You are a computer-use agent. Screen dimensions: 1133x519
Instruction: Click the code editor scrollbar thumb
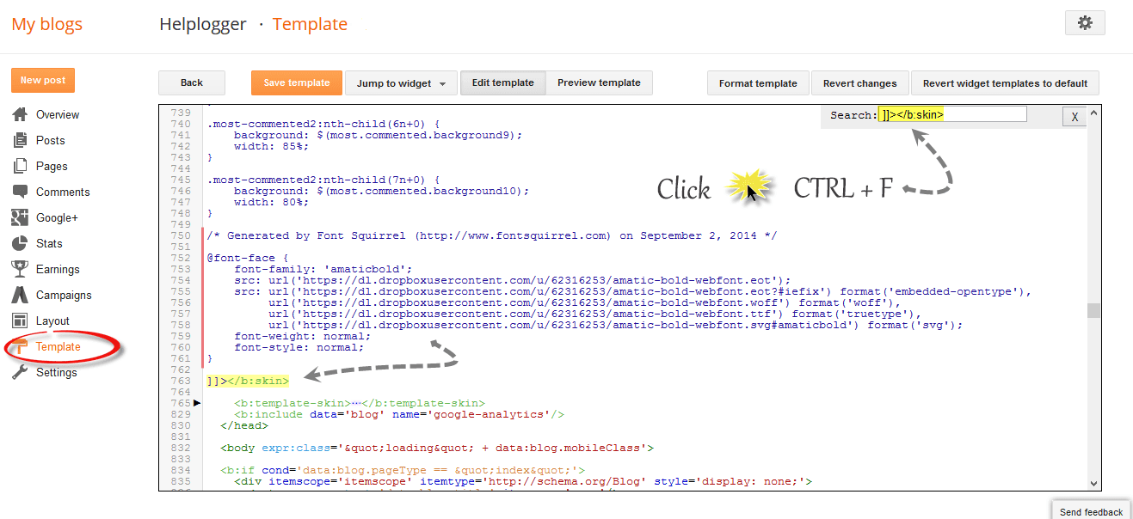click(x=1093, y=311)
